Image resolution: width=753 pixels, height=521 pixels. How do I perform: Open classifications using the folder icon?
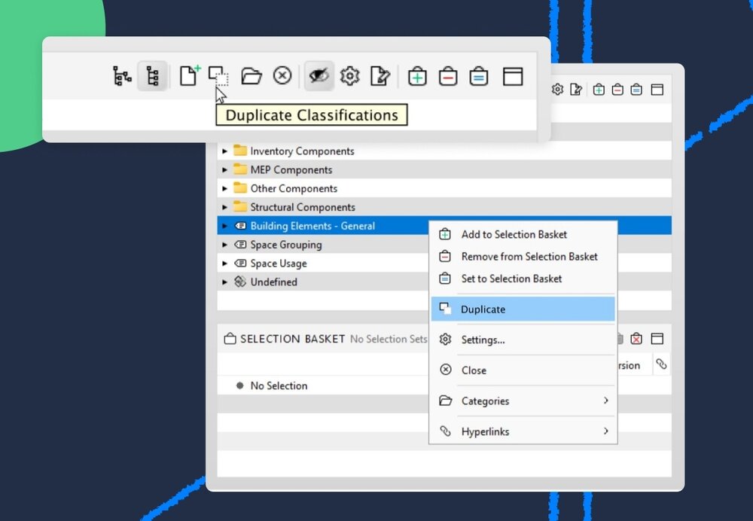[252, 76]
